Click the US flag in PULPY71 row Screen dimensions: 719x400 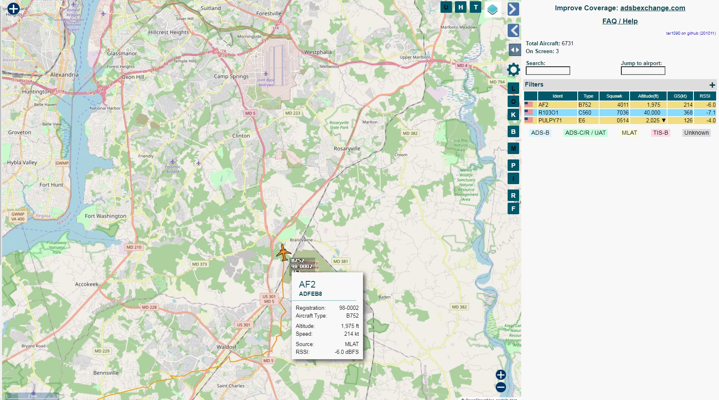[x=529, y=120]
